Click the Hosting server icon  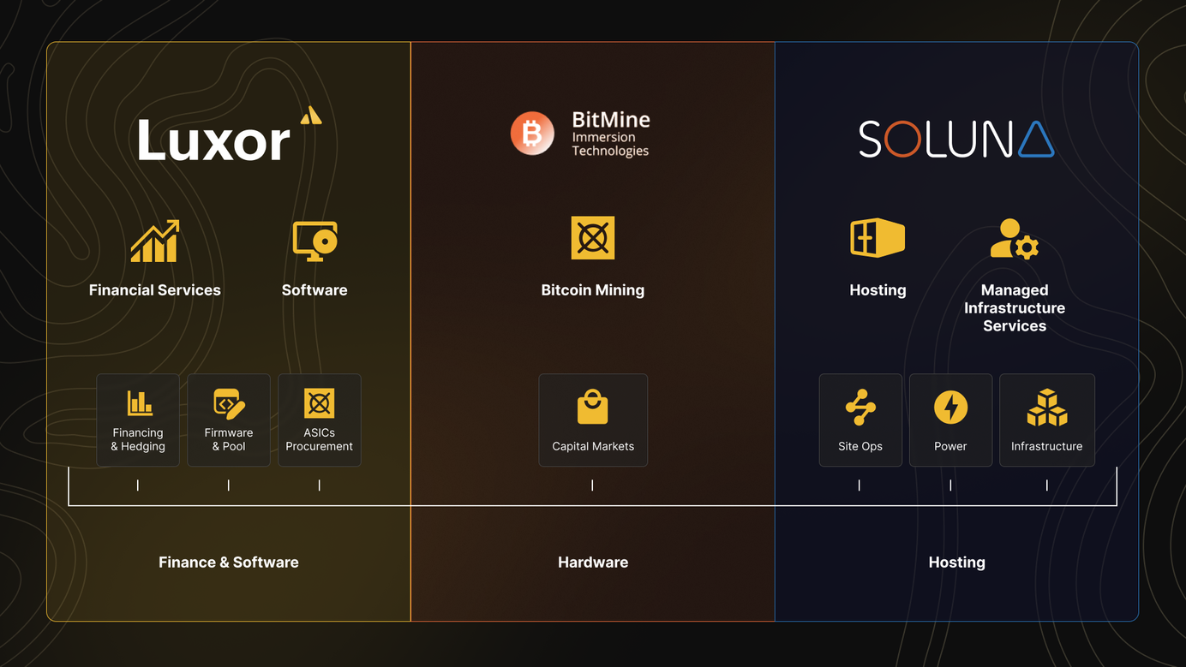(878, 238)
